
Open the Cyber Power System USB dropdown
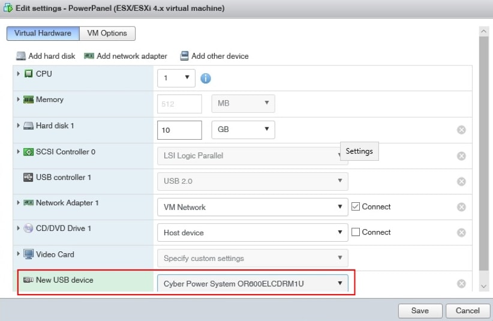(252, 283)
